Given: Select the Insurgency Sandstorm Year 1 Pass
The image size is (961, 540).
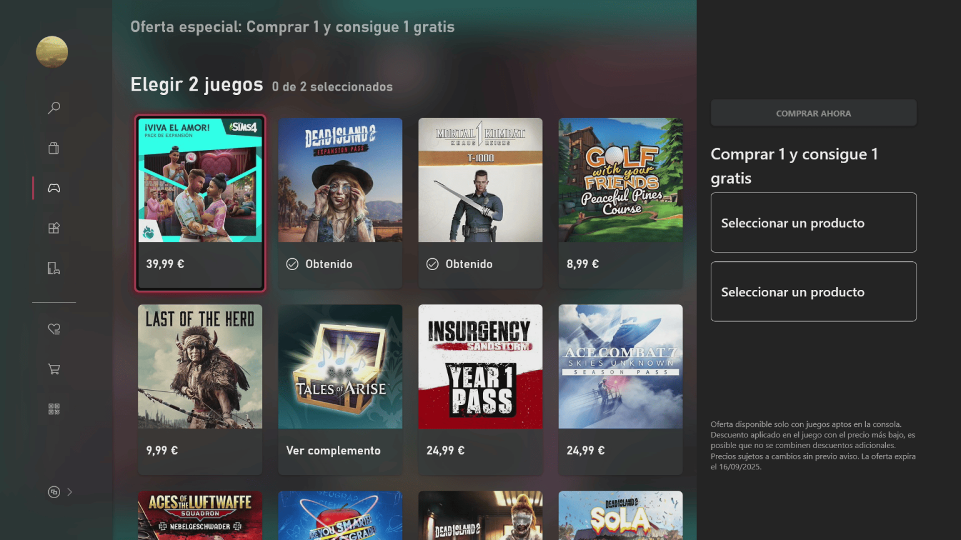Looking at the screenshot, I should pos(480,367).
